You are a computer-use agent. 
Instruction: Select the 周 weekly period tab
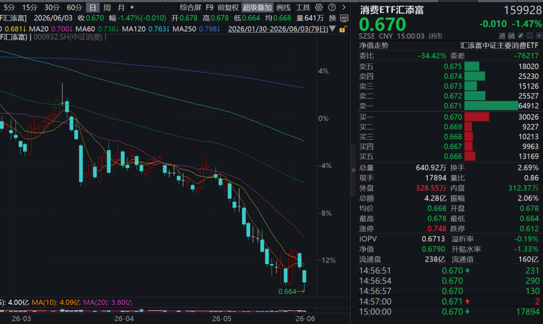[x=107, y=7]
